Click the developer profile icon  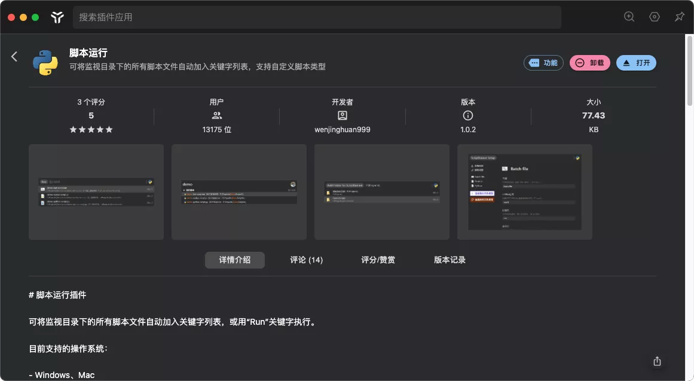(x=342, y=115)
